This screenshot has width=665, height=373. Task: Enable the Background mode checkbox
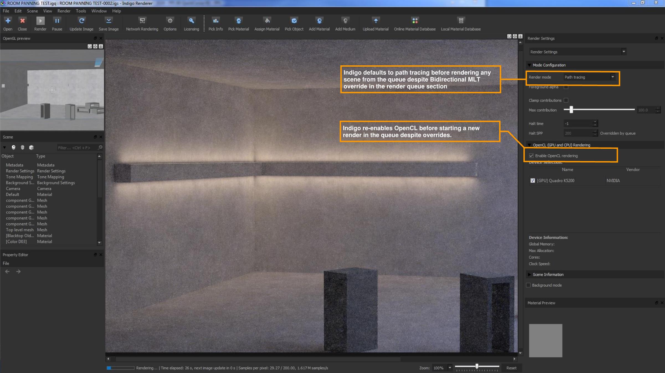tap(528, 285)
